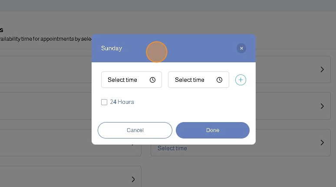Expand the middle right row chevron

point(322,106)
